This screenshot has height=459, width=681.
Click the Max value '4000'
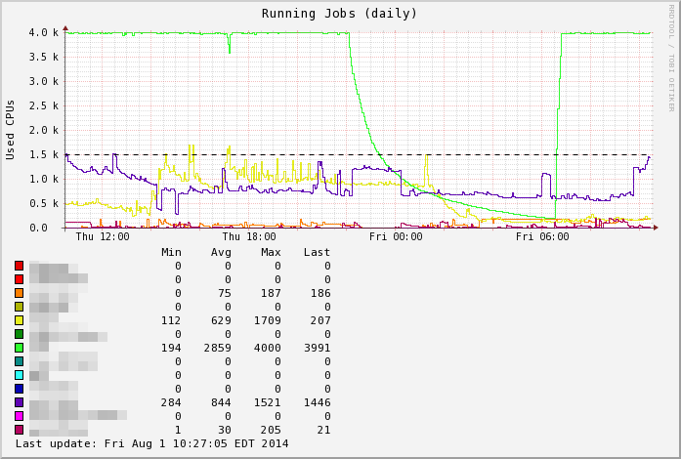point(268,348)
